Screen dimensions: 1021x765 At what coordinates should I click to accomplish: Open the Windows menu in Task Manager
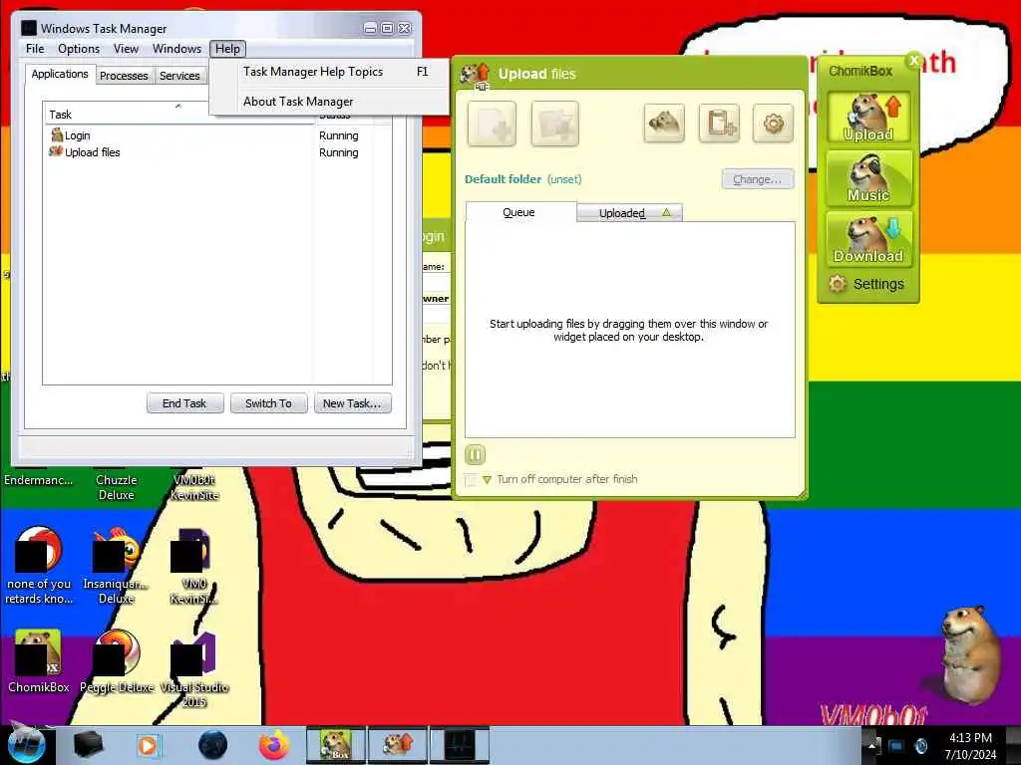177,49
